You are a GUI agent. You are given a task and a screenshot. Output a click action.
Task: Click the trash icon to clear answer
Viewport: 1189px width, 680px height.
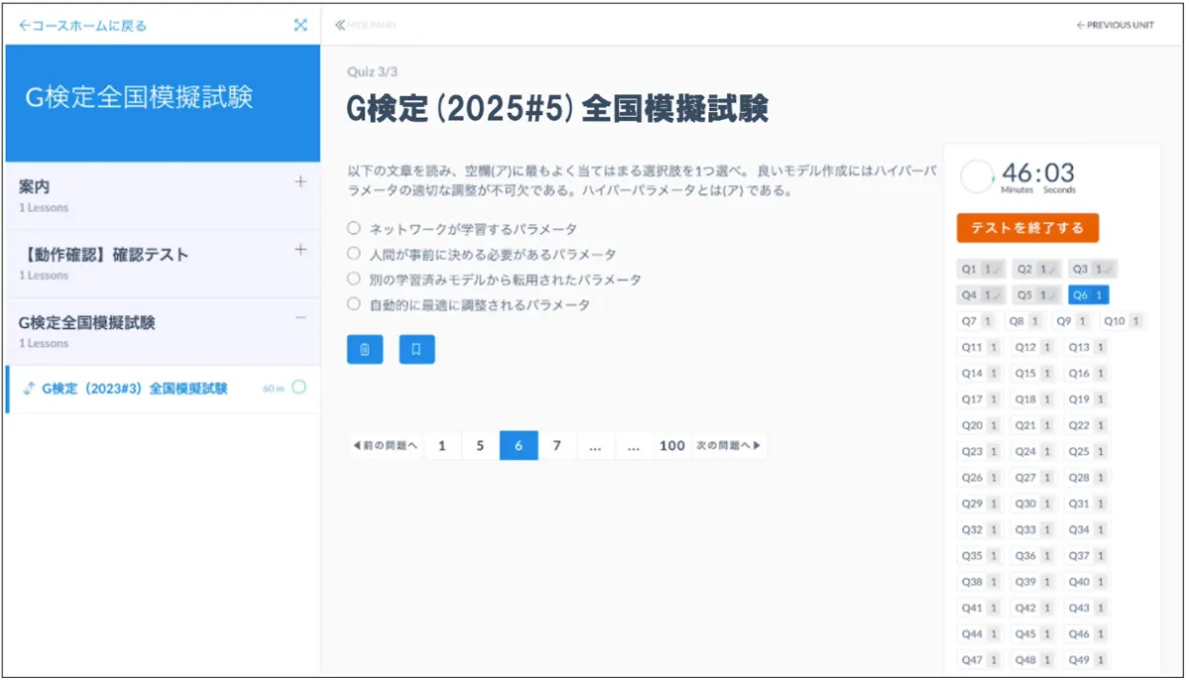coord(365,349)
